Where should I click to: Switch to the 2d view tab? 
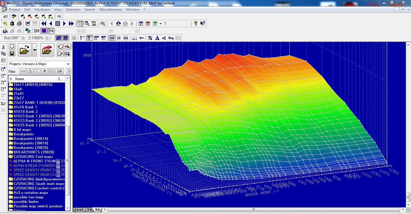89,210
